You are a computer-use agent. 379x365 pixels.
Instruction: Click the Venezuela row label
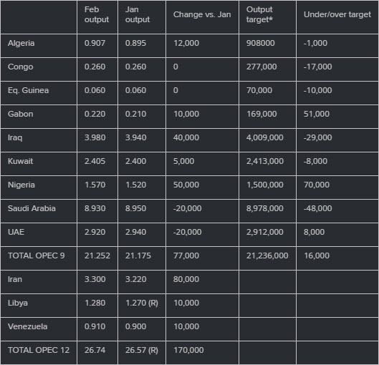27,326
